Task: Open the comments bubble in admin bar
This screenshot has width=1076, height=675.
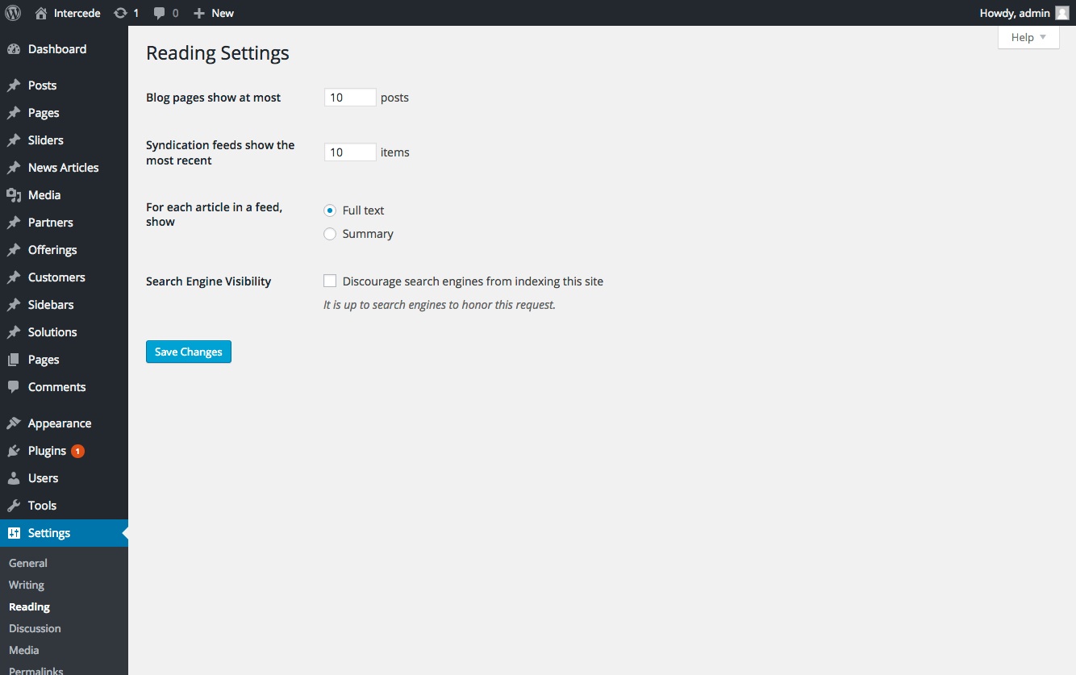Action: (x=160, y=13)
